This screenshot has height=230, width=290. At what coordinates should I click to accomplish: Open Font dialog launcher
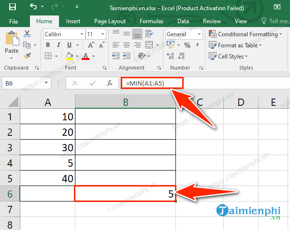coord(104,68)
